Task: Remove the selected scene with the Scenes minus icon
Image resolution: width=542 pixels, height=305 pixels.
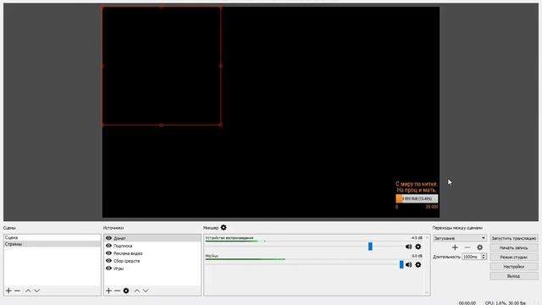Action: (17, 291)
